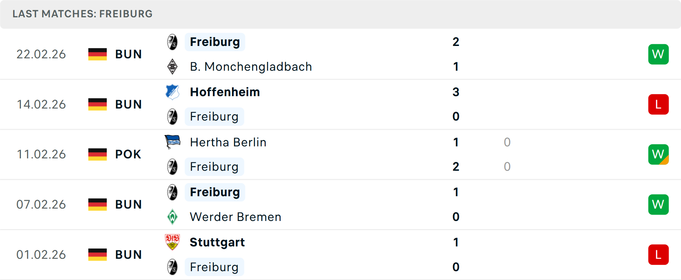Expand the Last Matches: Freiburg header section

(x=82, y=14)
